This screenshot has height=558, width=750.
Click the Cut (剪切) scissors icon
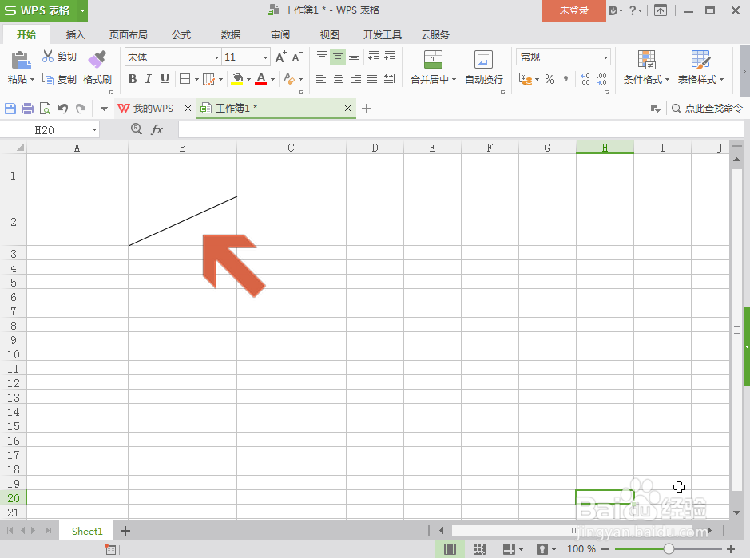[47, 57]
